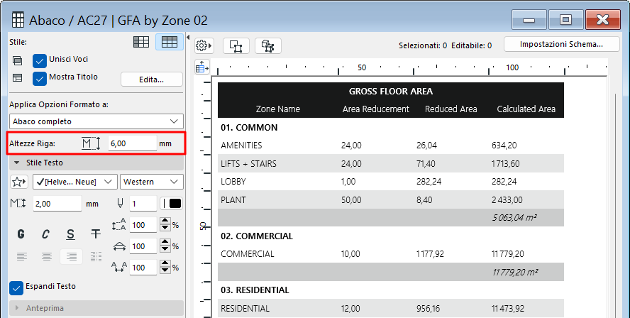The width and height of the screenshot is (630, 318).
Task: Open the Abaco completo dropdown
Action: (x=96, y=121)
